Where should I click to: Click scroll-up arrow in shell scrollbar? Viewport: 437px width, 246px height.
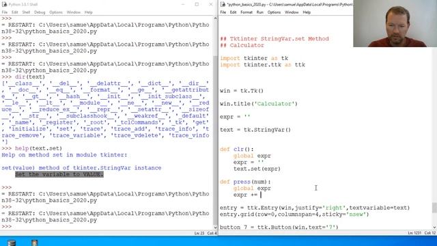215,18
